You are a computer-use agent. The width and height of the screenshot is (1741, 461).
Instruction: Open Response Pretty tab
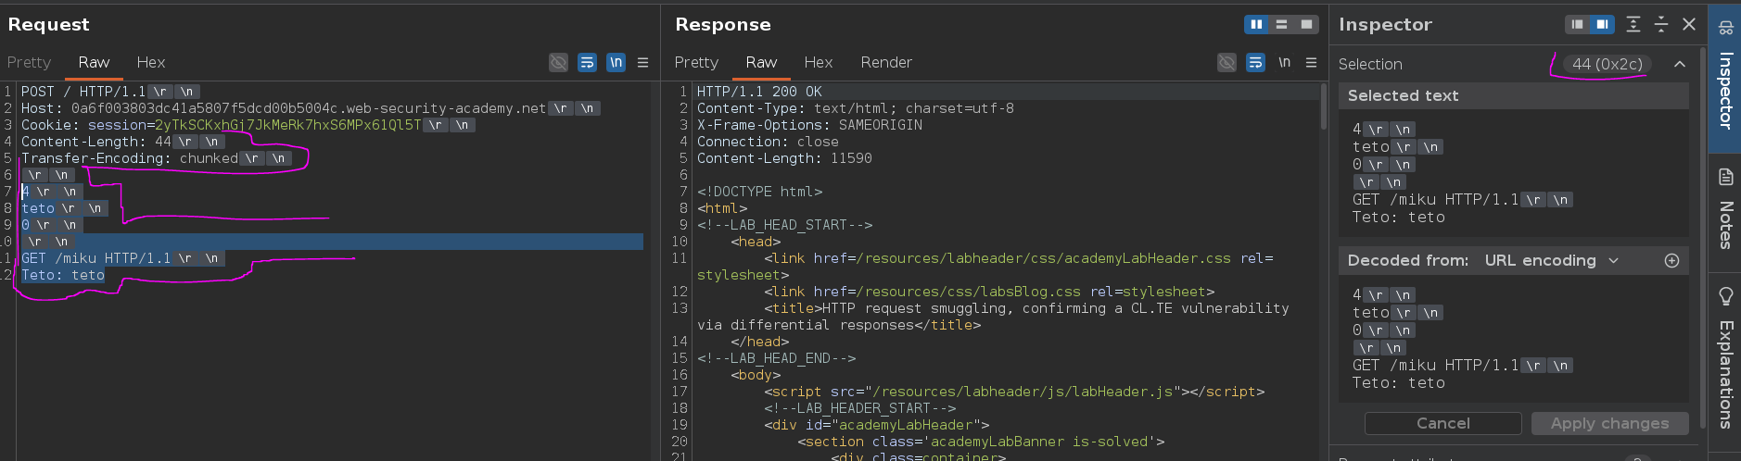pyautogui.click(x=696, y=62)
